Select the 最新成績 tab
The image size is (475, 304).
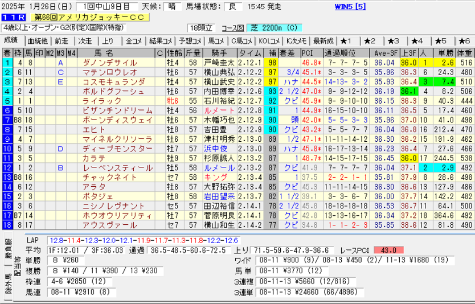click(323, 40)
